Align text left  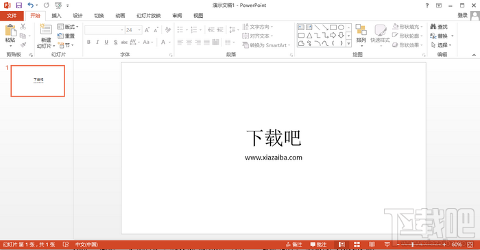click(180, 42)
